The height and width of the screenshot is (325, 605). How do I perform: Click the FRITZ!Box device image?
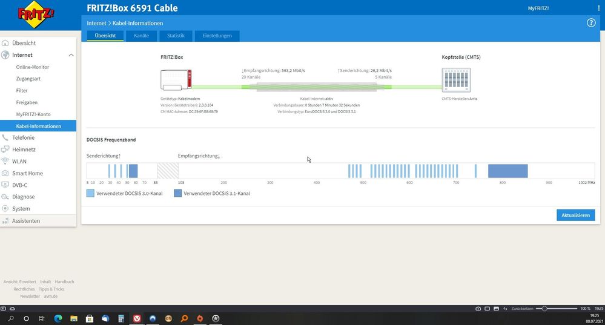tap(176, 80)
